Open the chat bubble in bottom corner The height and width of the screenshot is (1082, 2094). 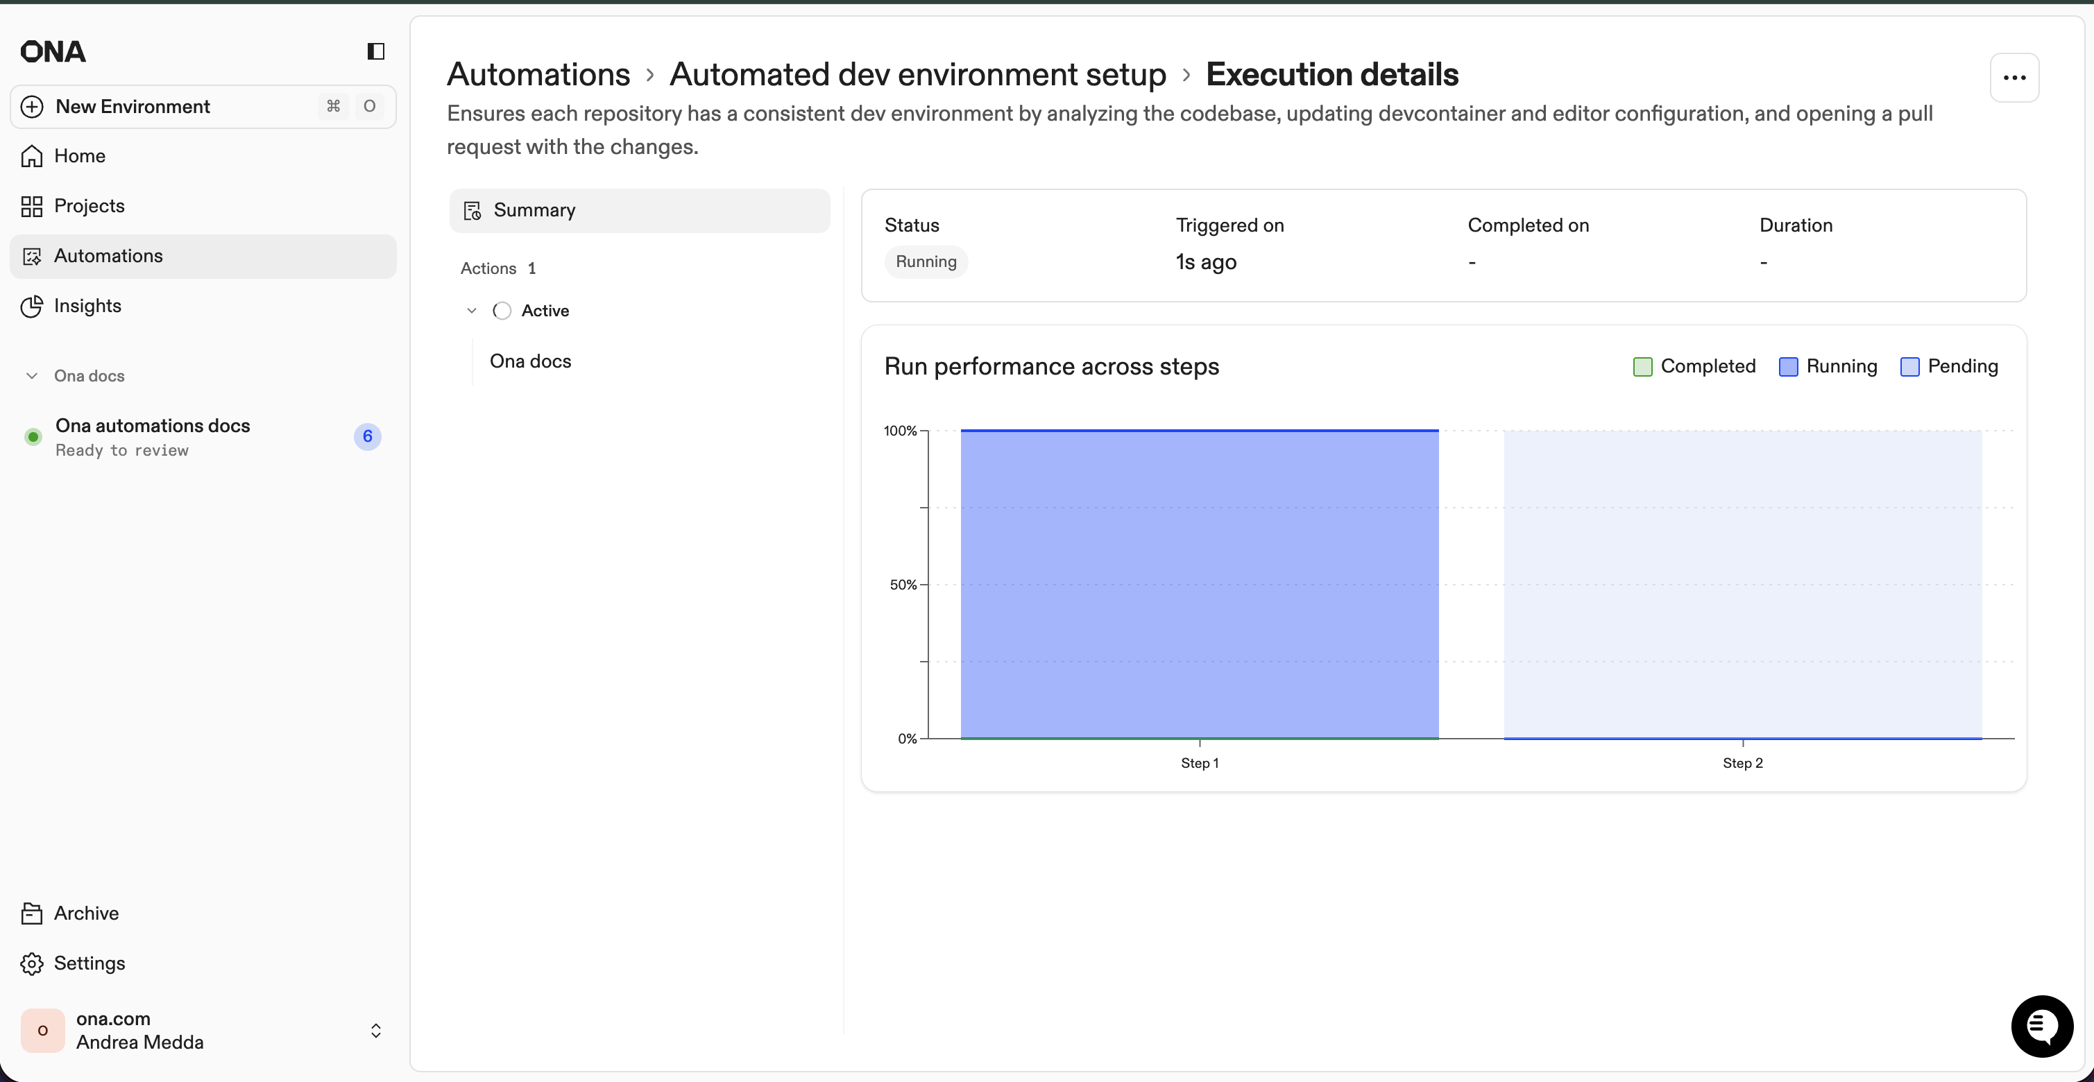(x=2041, y=1026)
